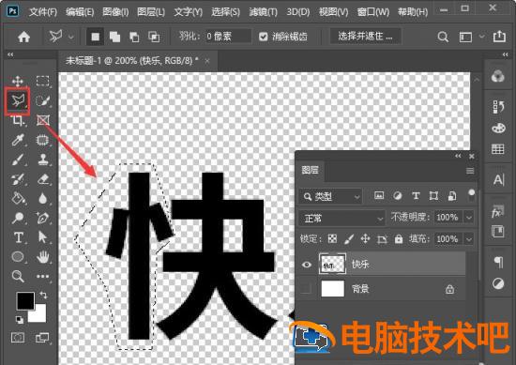Choose Subtract from Selection mode
Screen dimensions: 516x365
point(134,37)
